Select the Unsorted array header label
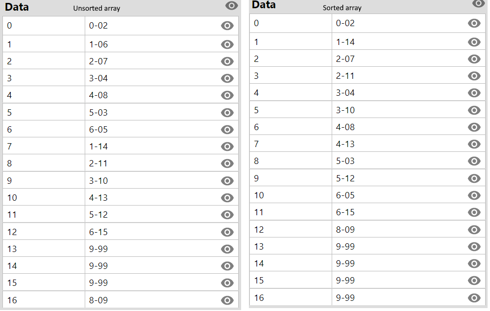The width and height of the screenshot is (490, 311). coord(96,8)
